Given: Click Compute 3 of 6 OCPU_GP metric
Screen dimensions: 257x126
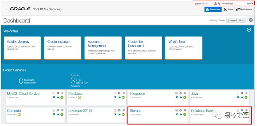Looking at the screenshot, I should [79, 80].
